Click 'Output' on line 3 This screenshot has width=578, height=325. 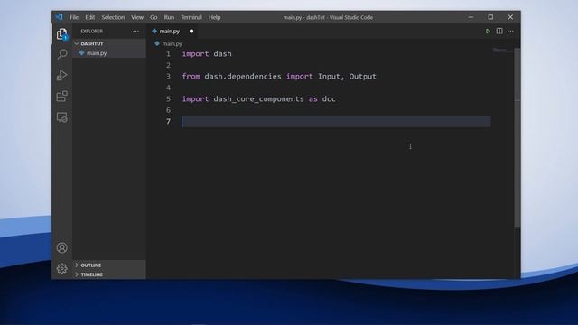pos(363,76)
